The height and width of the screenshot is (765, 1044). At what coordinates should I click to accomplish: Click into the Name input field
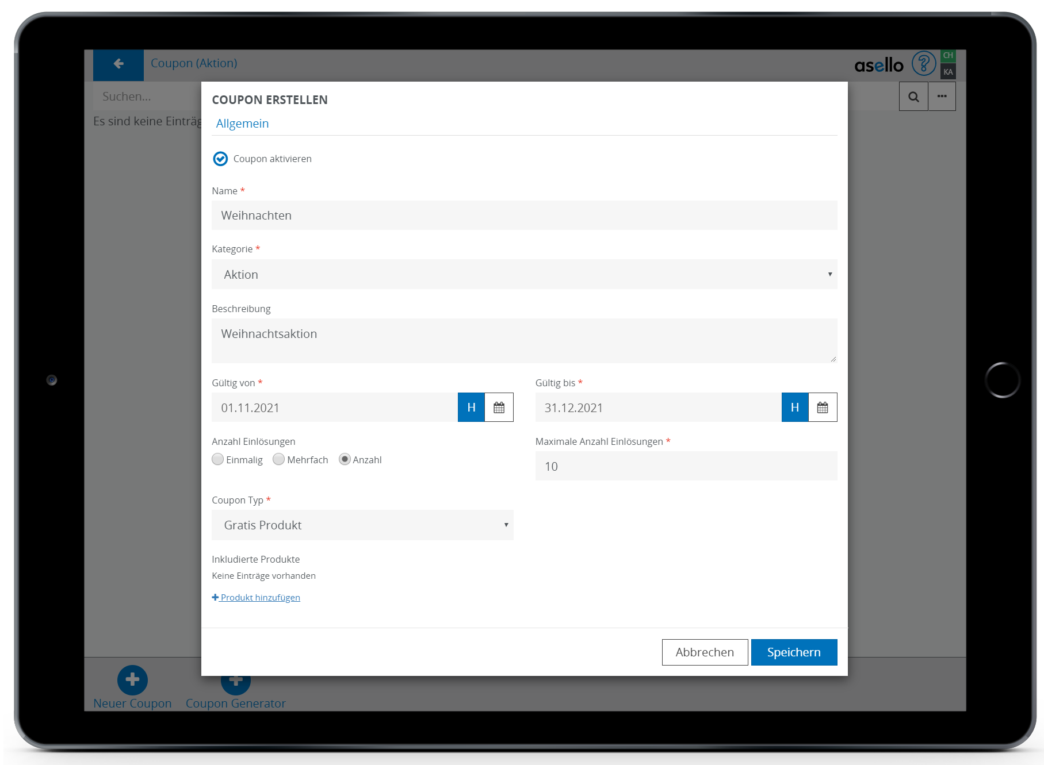pyautogui.click(x=524, y=216)
